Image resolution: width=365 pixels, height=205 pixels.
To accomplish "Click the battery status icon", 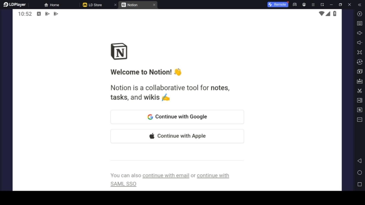I will [x=334, y=14].
